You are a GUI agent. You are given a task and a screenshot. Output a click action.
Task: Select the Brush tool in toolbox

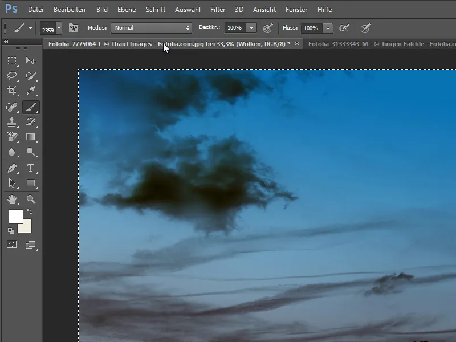[x=31, y=107]
